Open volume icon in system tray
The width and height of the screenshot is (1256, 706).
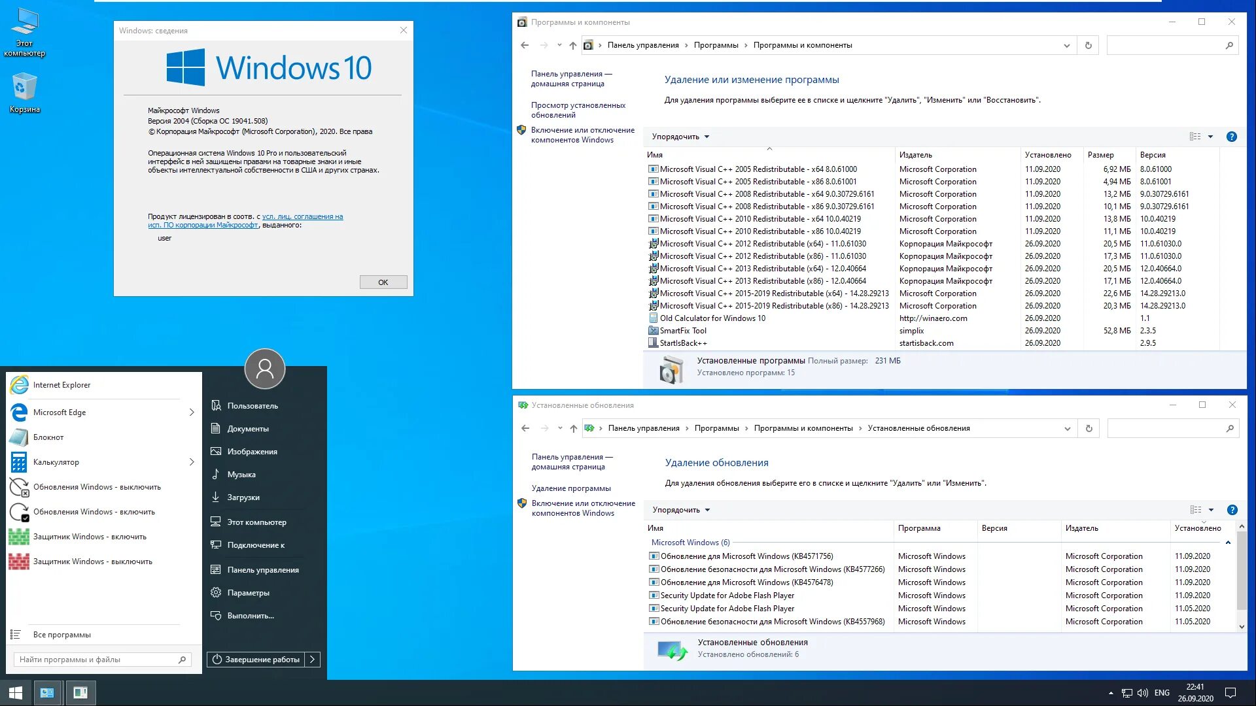1142,693
